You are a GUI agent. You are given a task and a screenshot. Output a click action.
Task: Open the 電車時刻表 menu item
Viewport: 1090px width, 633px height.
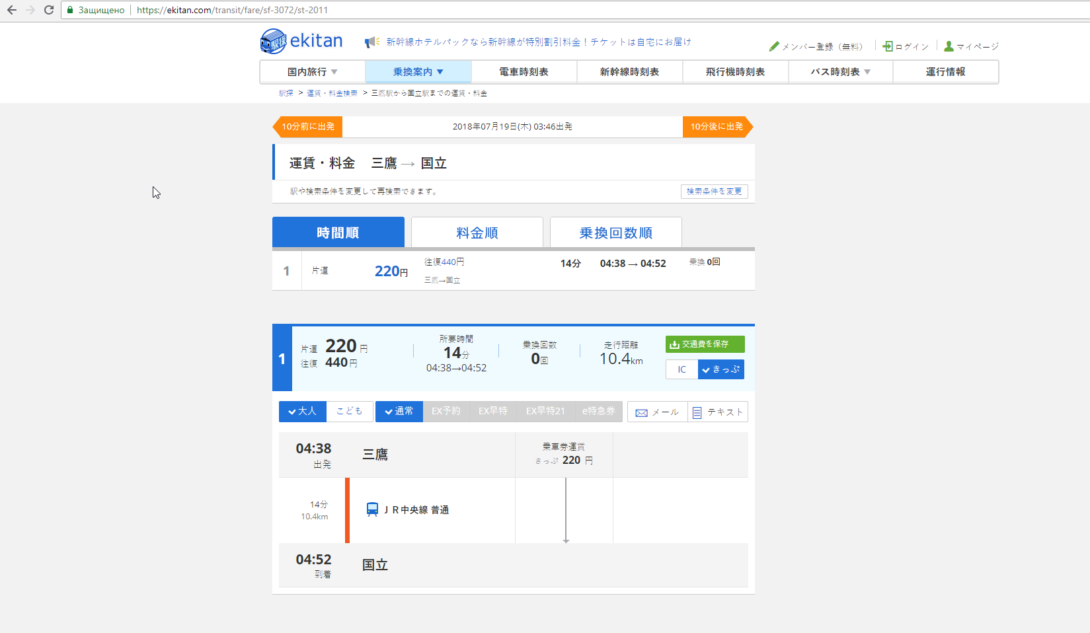(524, 72)
